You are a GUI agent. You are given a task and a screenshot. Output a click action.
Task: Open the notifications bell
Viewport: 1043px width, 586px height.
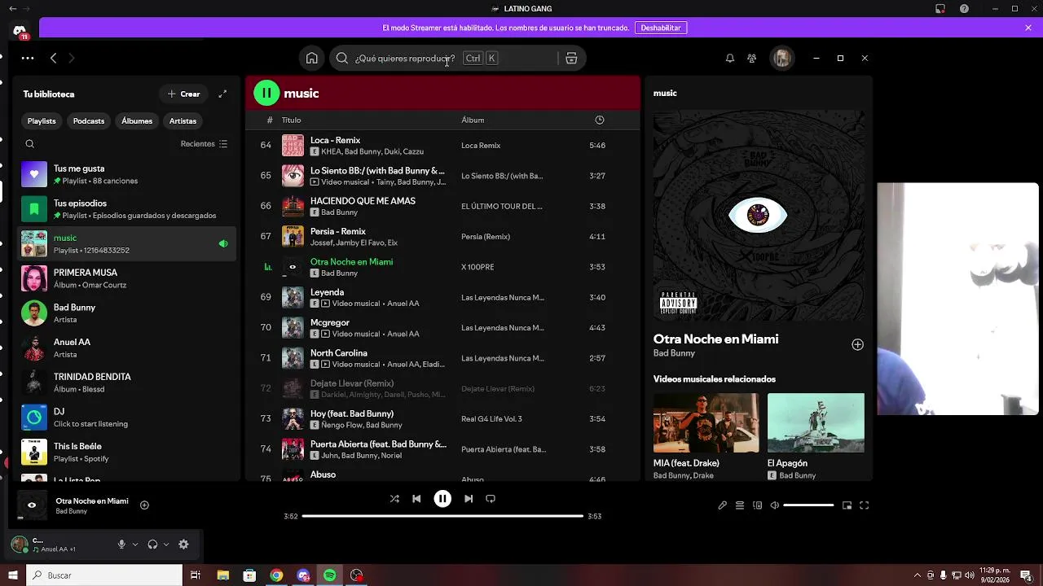pos(730,59)
